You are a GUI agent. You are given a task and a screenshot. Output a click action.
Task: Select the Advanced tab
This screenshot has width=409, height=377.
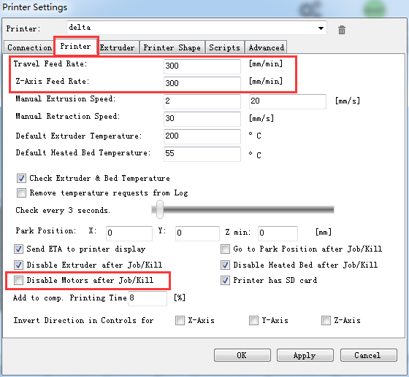pyautogui.click(x=266, y=47)
